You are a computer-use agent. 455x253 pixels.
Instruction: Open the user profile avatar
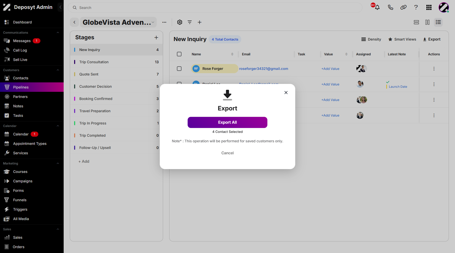pos(444,7)
